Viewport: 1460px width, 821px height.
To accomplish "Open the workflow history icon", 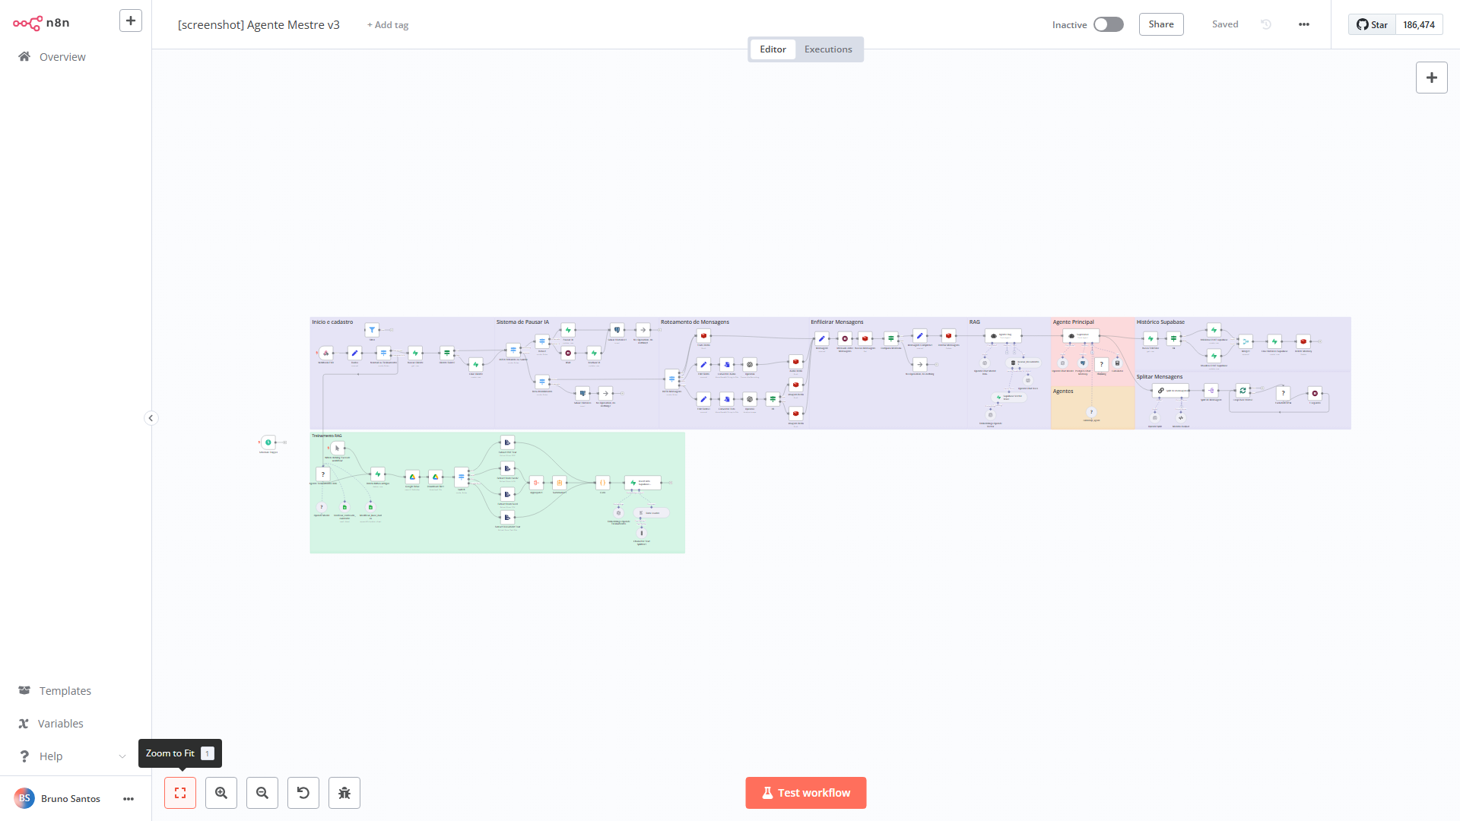I will (1266, 24).
